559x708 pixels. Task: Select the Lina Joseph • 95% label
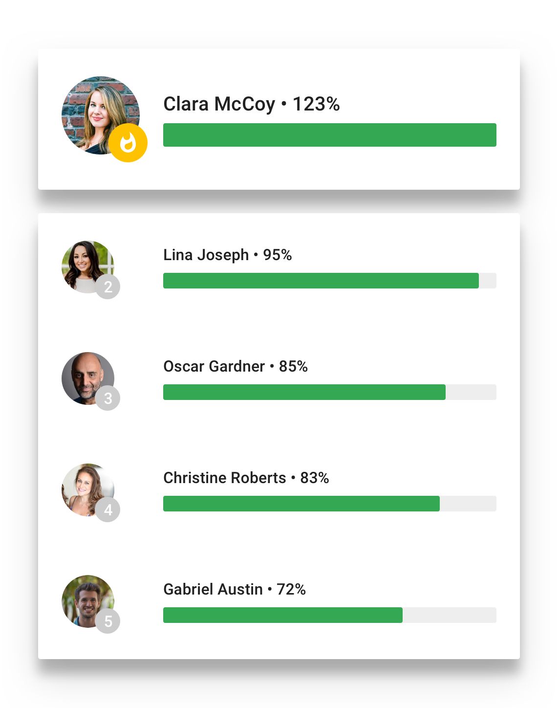coord(227,255)
